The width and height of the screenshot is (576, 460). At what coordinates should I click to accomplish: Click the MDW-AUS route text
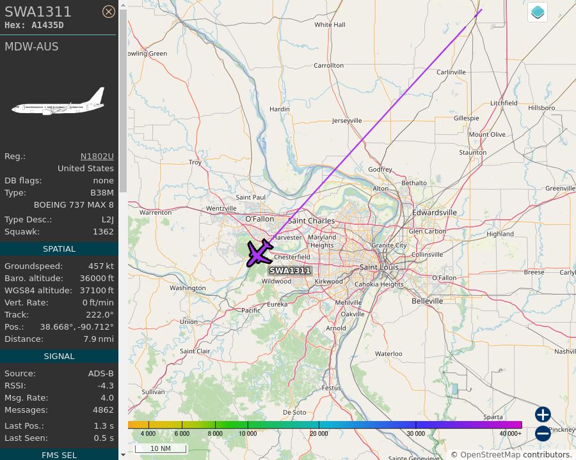tap(31, 47)
